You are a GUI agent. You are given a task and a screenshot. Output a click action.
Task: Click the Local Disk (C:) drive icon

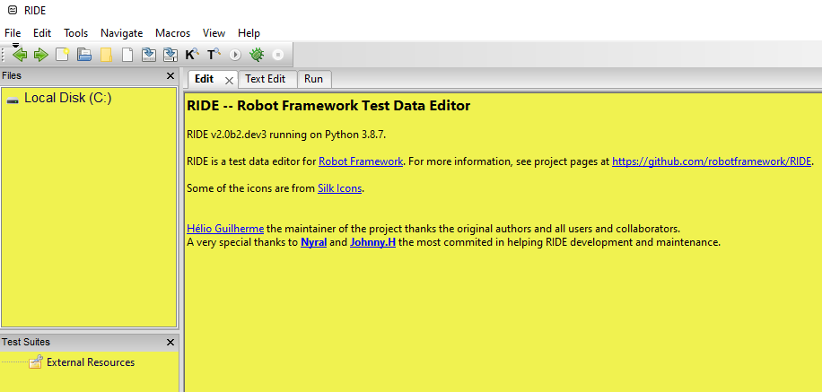pos(13,100)
